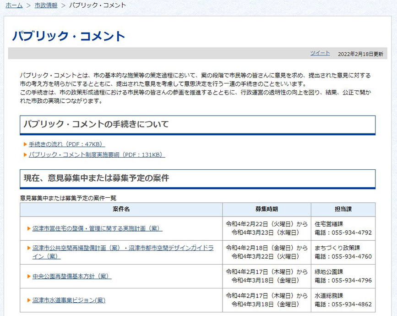Click パブリック・コメント breadcrumb current page text
Image resolution: width=397 pixels, height=316 pixels.
click(x=98, y=5)
